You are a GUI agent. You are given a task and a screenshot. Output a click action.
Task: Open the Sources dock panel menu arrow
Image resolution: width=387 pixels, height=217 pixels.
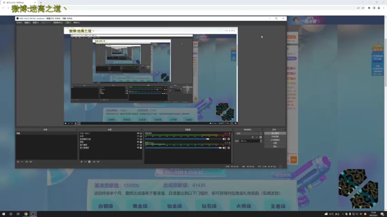pyautogui.click(x=141, y=129)
